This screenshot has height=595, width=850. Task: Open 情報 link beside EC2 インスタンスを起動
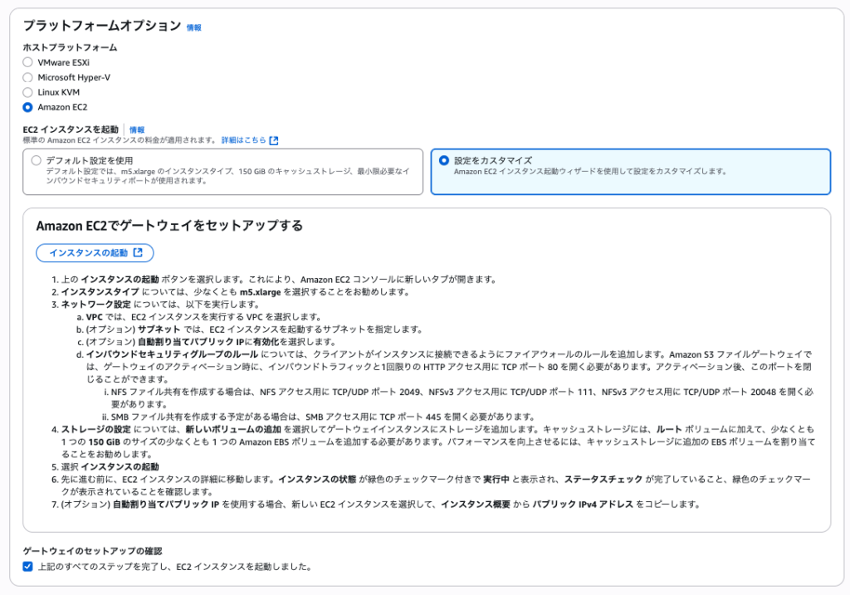[137, 130]
